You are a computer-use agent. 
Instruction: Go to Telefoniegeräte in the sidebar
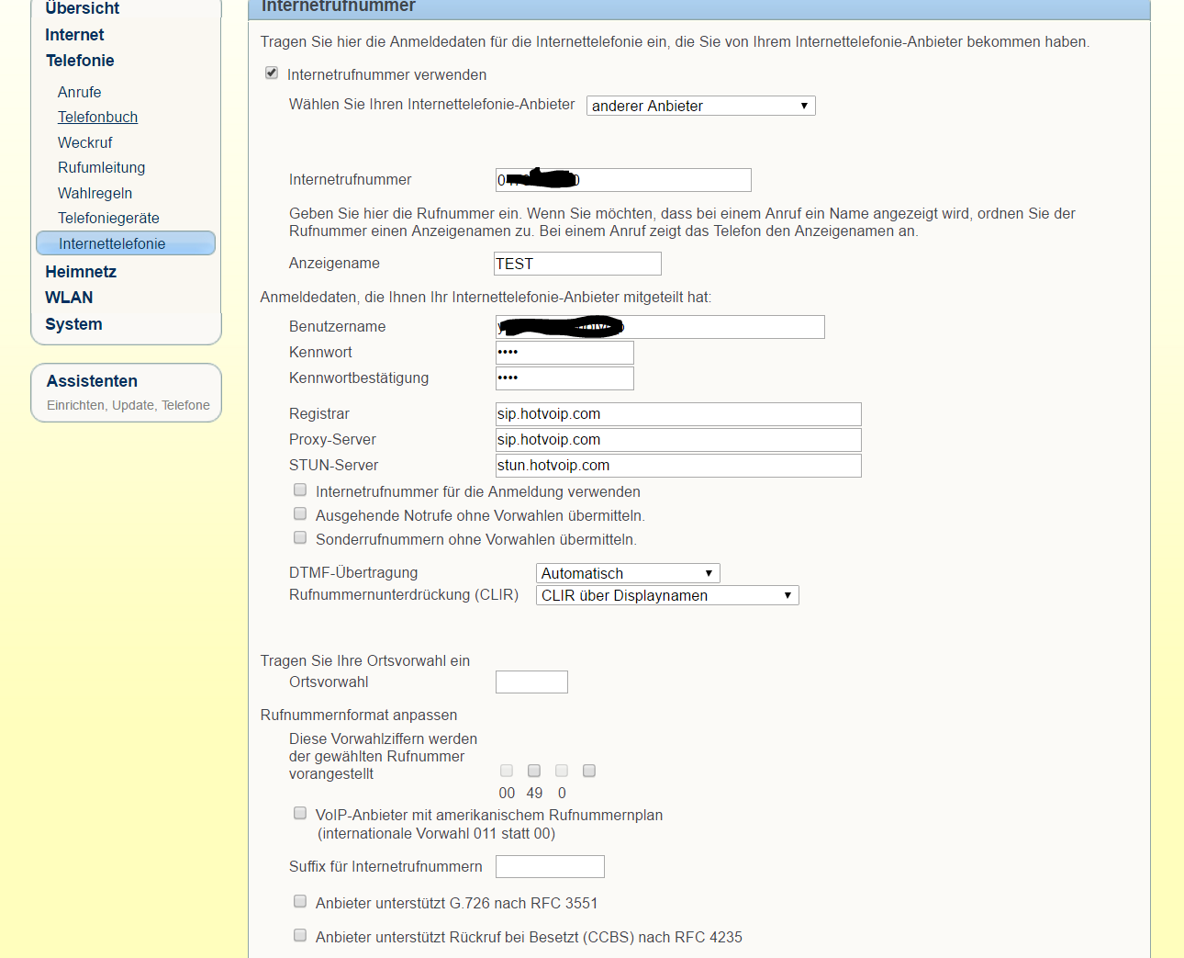(x=108, y=219)
